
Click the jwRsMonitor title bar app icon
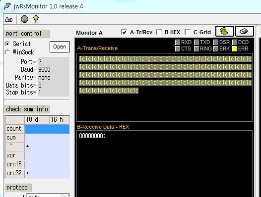[7, 6]
